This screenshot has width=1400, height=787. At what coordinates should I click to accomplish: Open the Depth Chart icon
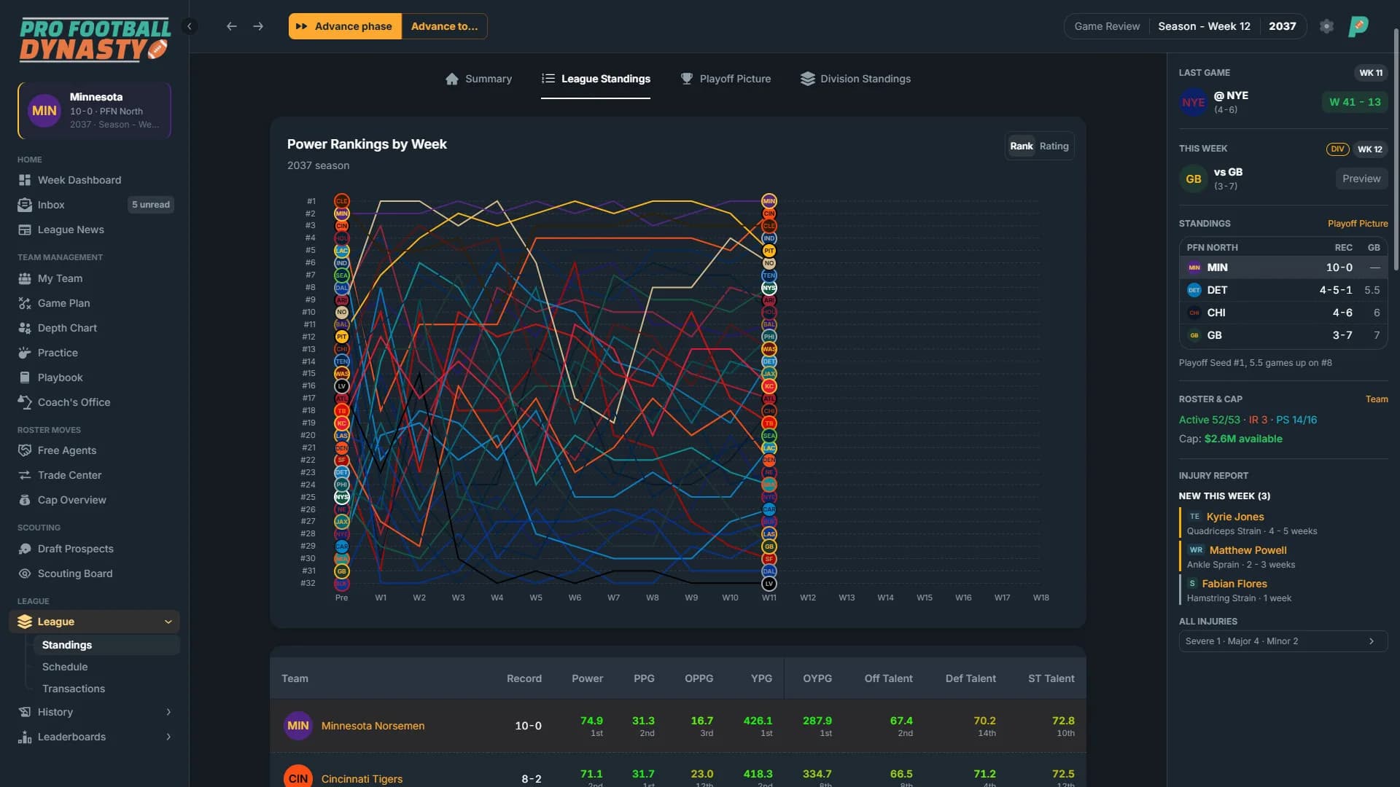pyautogui.click(x=25, y=328)
